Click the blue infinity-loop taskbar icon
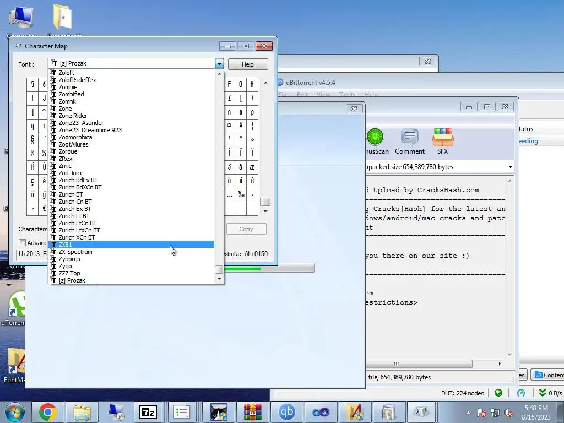The image size is (564, 423). [x=321, y=412]
